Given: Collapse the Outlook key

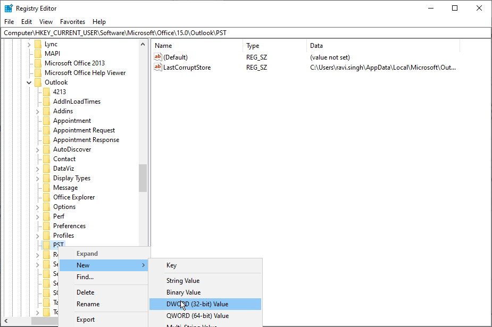Looking at the screenshot, I should 29,82.
